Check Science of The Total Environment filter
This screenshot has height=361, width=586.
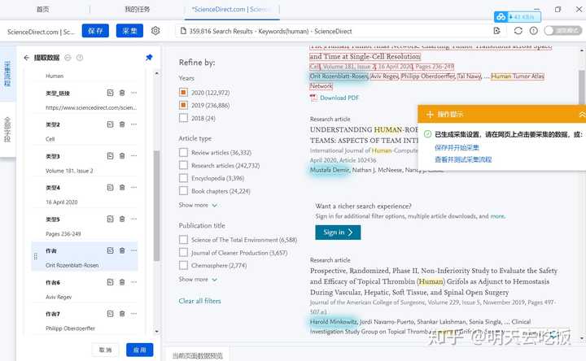[x=183, y=240]
